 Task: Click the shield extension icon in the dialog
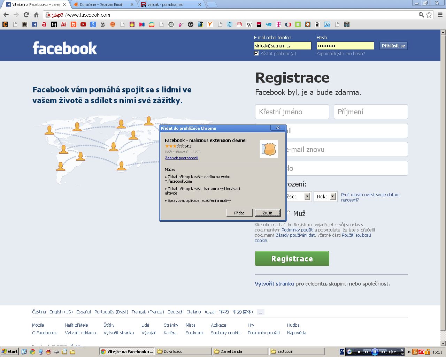coord(269,149)
